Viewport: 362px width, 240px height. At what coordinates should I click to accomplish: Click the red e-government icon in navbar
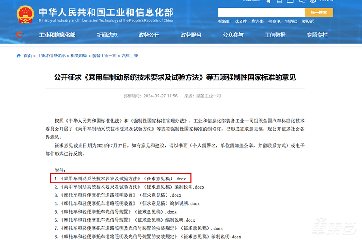[x=19, y=35]
